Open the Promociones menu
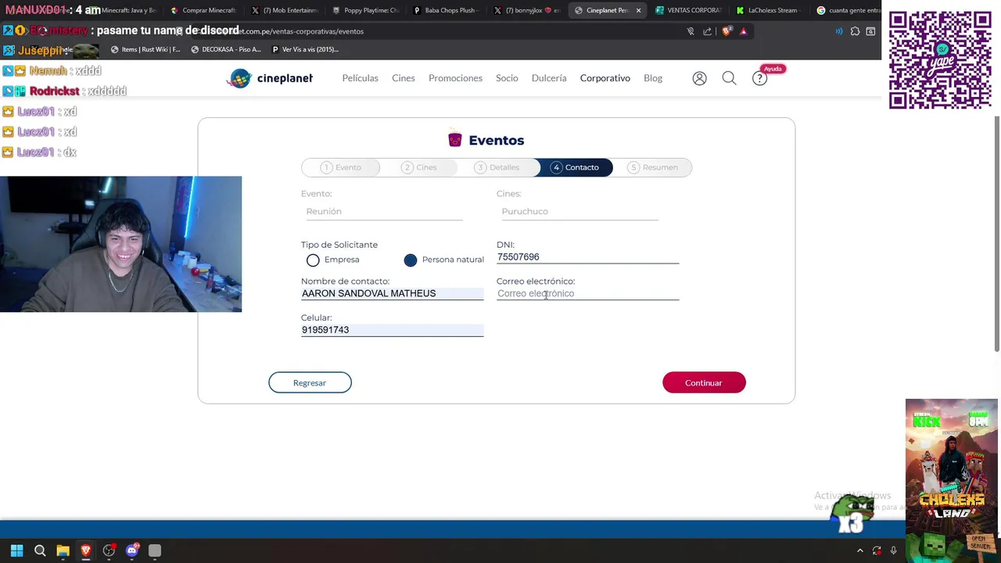 455,78
